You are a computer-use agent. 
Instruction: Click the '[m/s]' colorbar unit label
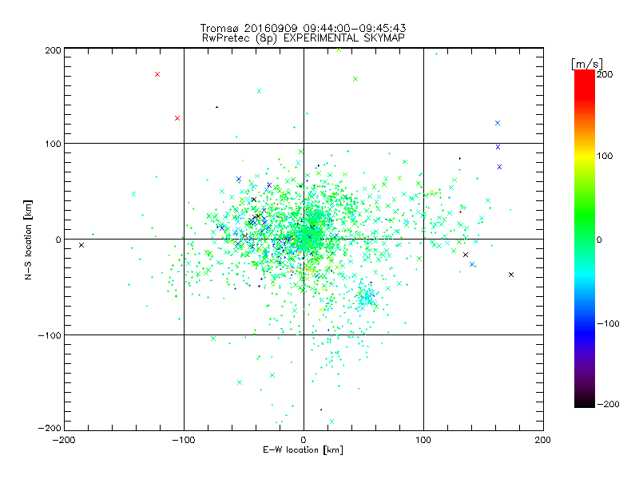[587, 64]
